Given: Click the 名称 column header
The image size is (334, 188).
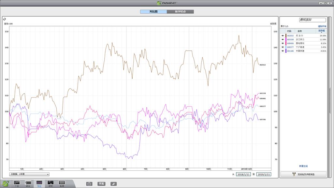Looking at the screenshot, I should 299,31.
